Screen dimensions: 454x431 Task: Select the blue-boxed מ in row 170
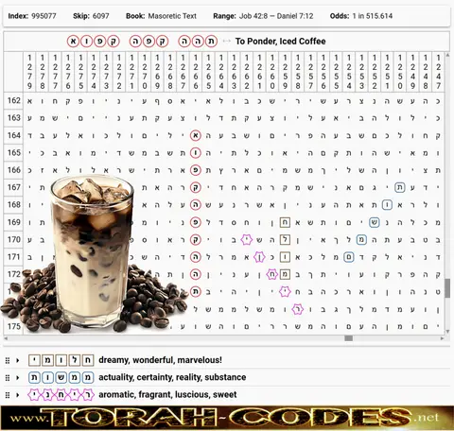(361, 240)
